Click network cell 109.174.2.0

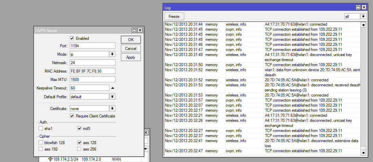tap(91, 159)
